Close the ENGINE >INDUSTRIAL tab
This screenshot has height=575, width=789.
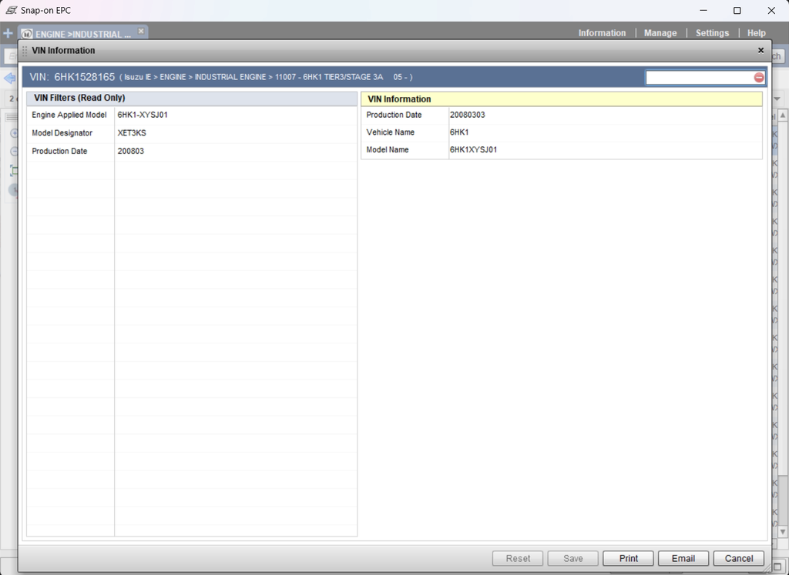(141, 31)
